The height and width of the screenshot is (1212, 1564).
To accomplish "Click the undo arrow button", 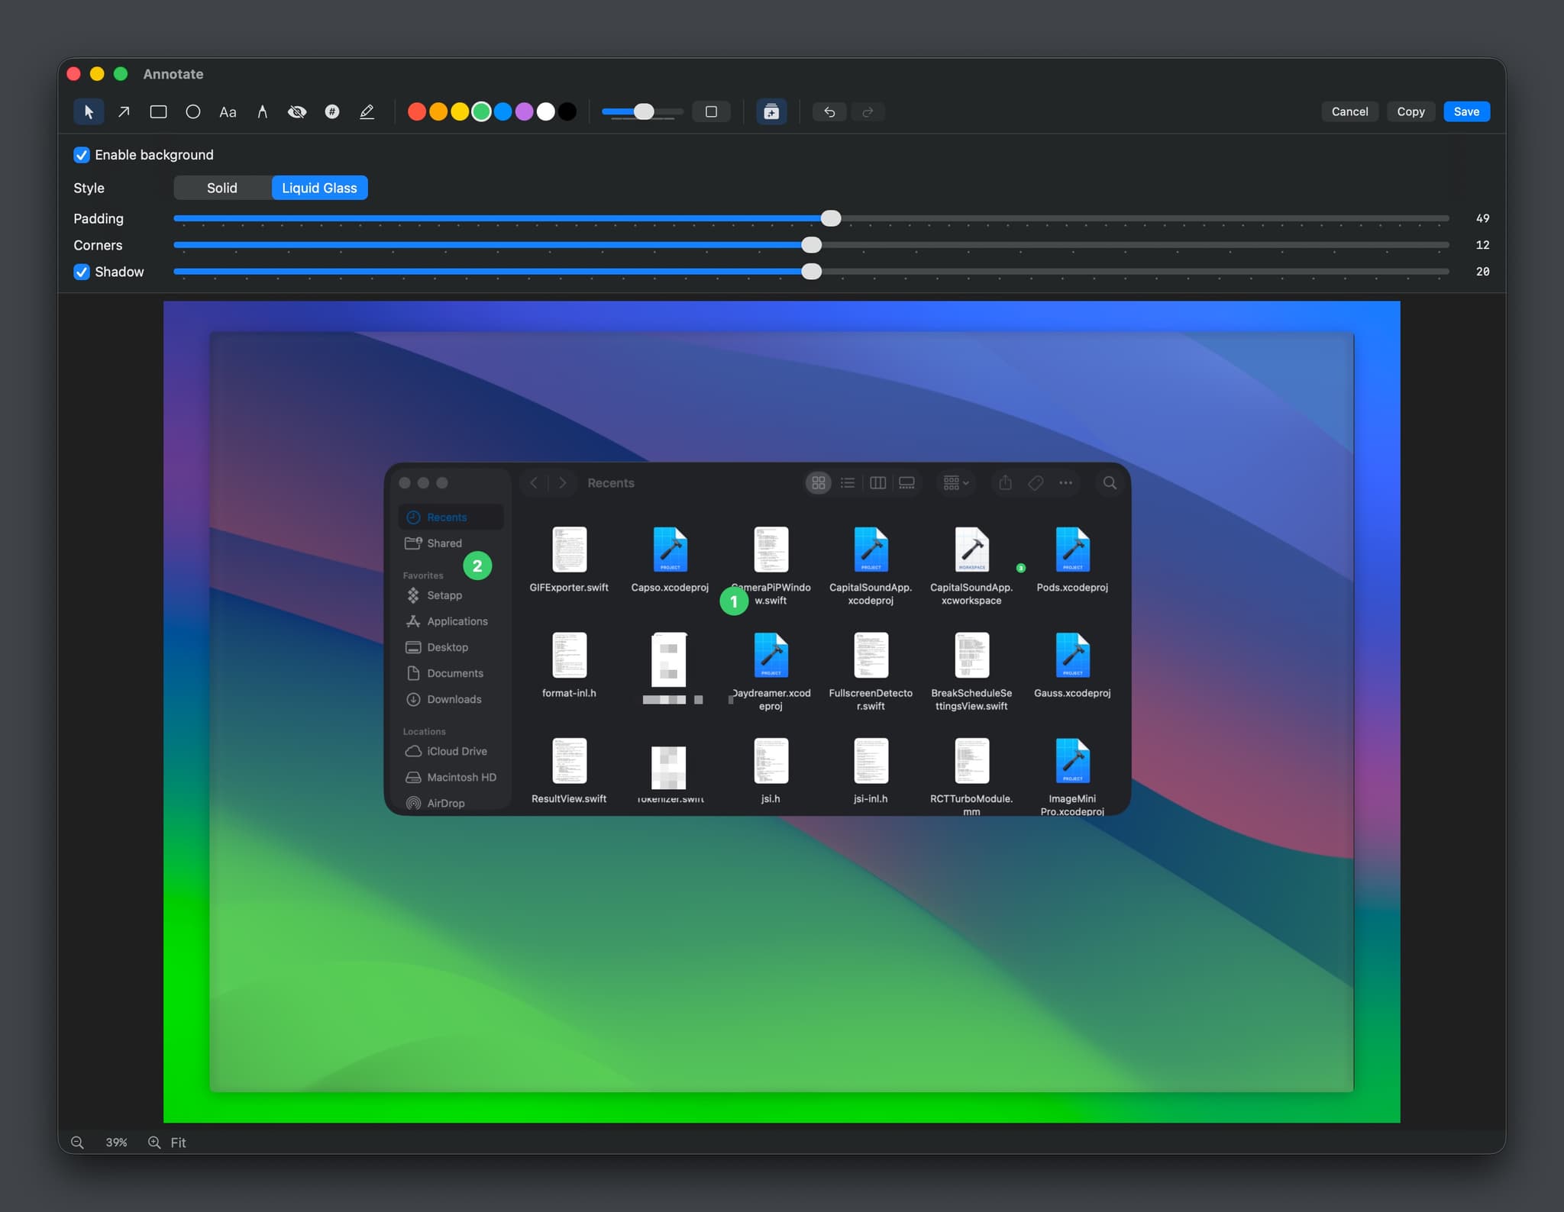I will coord(829,112).
